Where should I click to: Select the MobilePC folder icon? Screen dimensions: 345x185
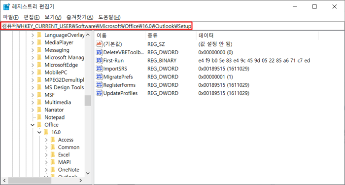39,72
